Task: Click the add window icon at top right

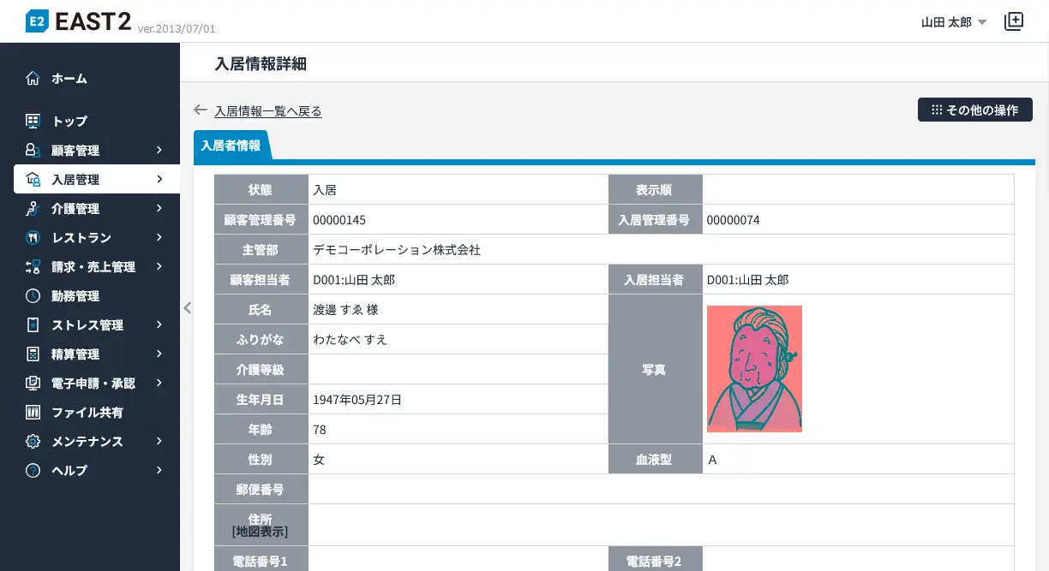Action: point(1014,22)
